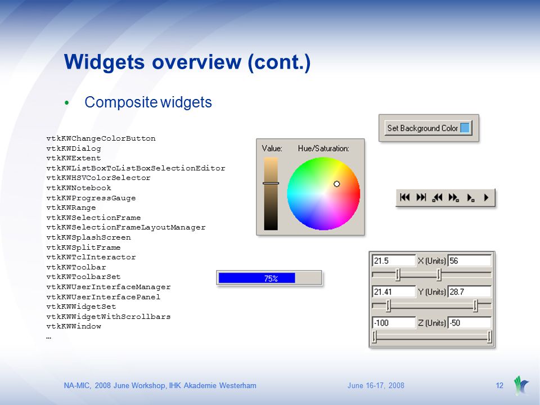This screenshot has width=540, height=405.
Task: Click the 75% blue progress gauge
Action: [x=269, y=278]
